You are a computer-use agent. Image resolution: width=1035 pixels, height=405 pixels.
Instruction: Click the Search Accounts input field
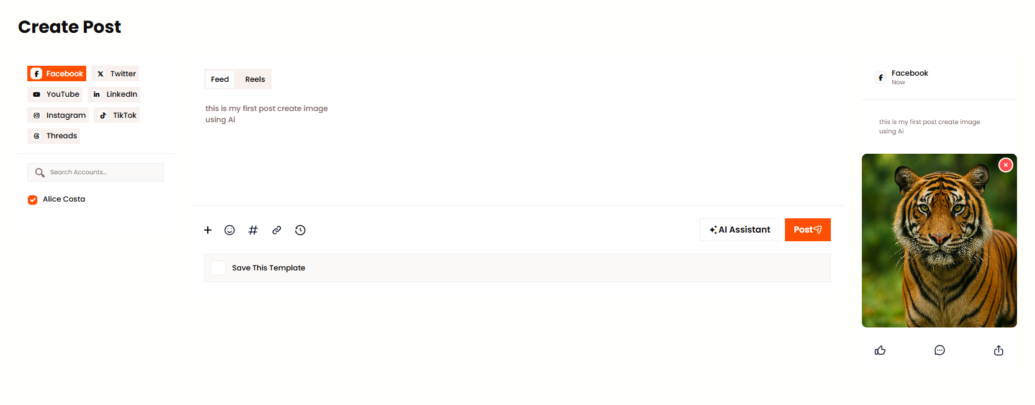click(102, 172)
